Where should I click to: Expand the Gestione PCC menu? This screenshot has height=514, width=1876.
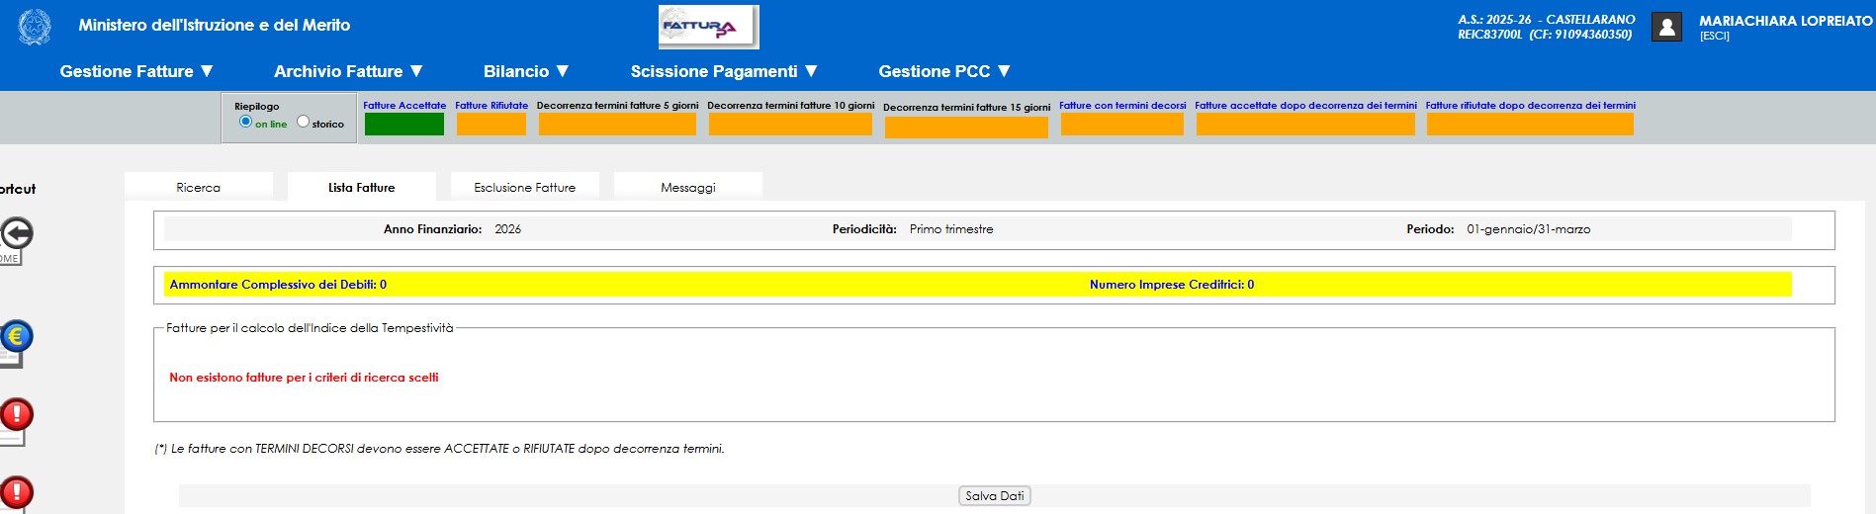[x=944, y=71]
